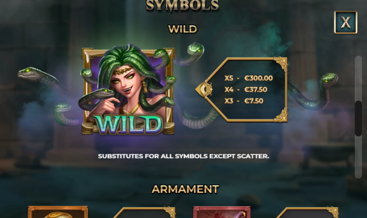
Task: Click the dark scrollbar thumb
Action: [x=358, y=118]
